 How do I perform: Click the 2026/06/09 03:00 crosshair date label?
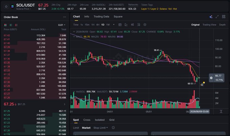(199, 112)
